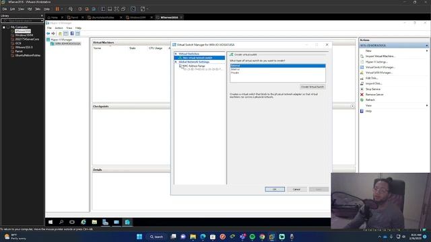
Task: Collapse the Checkpoints pane chevron
Action: (x=352, y=106)
